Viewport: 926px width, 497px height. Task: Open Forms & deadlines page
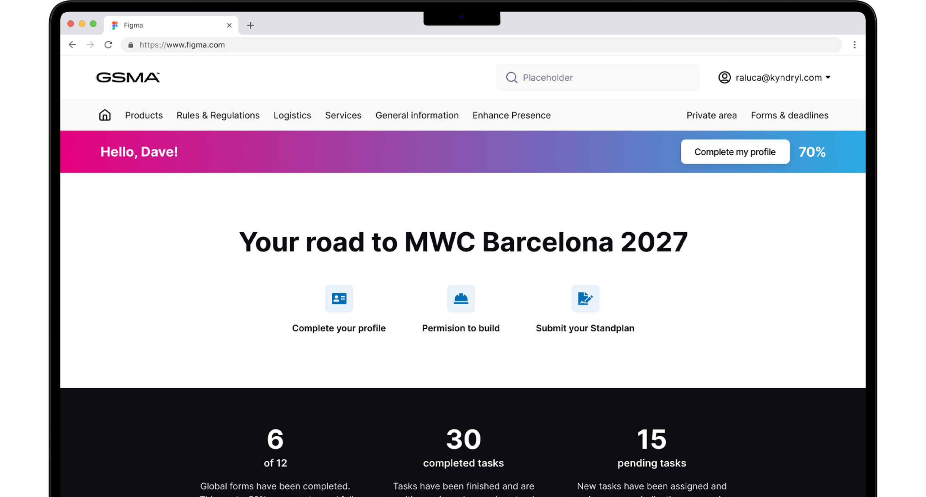click(x=789, y=115)
